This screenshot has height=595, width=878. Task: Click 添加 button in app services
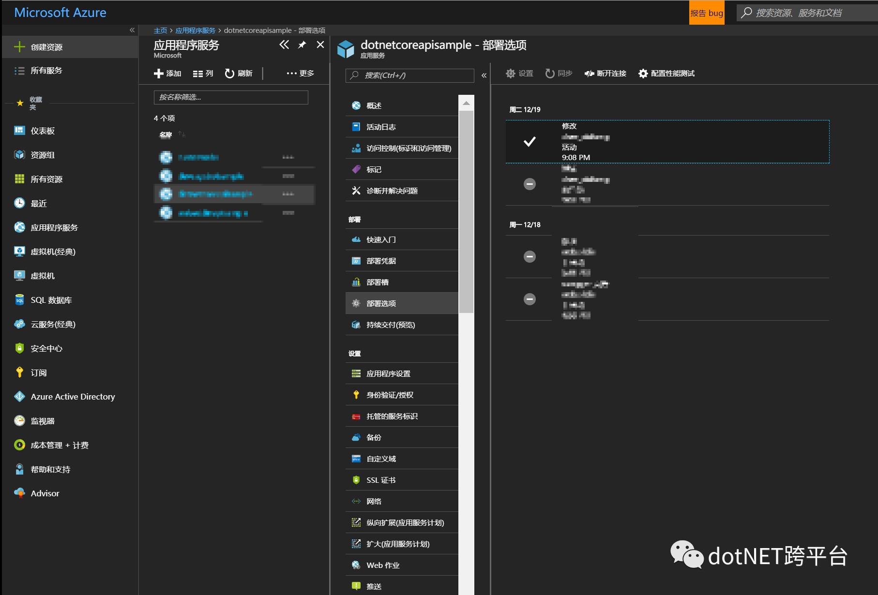pyautogui.click(x=167, y=74)
